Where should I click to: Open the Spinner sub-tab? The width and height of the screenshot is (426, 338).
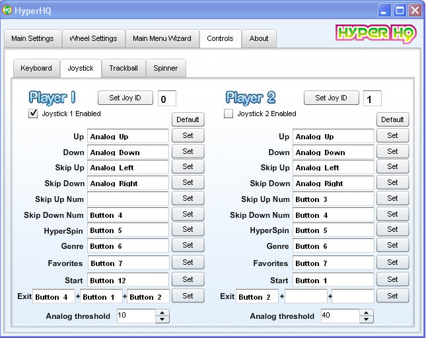(x=166, y=68)
